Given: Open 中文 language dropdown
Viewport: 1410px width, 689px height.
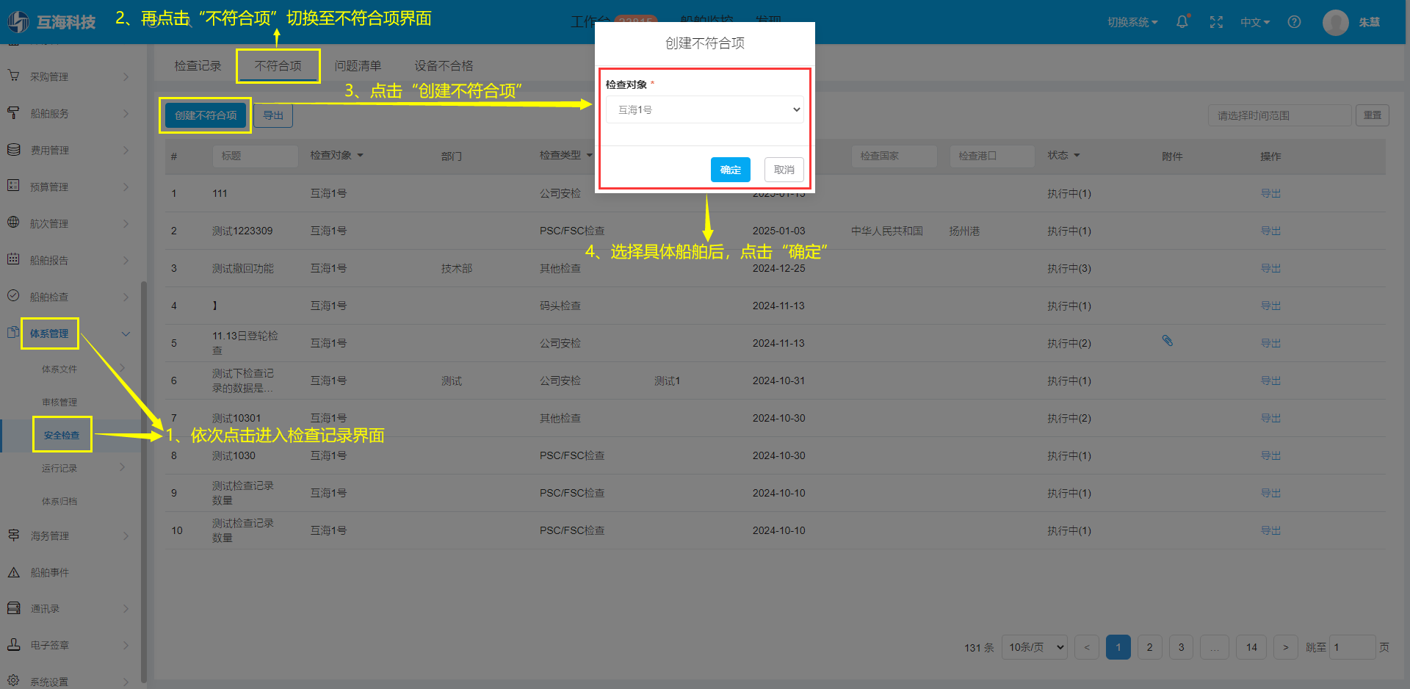Looking at the screenshot, I should [1255, 22].
